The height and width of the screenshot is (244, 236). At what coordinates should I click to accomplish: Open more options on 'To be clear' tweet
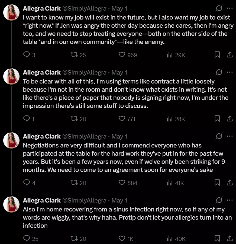coord(230,72)
